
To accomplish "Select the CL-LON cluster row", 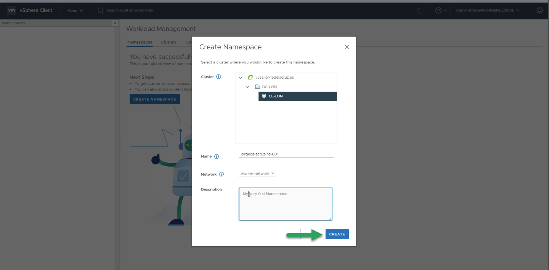I will tap(298, 96).
